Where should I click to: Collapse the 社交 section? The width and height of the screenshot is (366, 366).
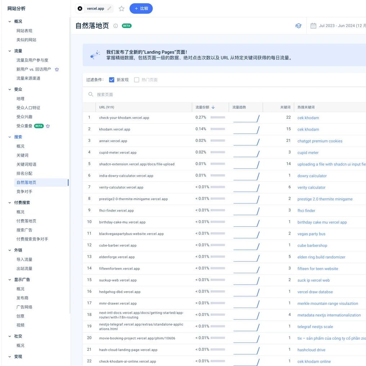pyautogui.click(x=10, y=336)
